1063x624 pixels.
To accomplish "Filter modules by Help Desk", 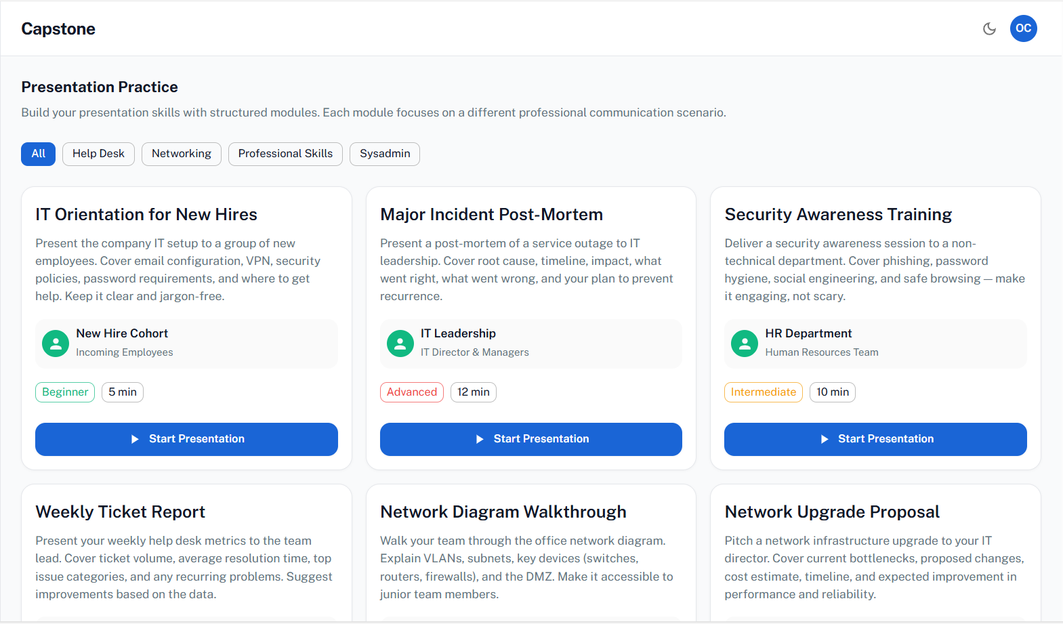I will tap(98, 154).
